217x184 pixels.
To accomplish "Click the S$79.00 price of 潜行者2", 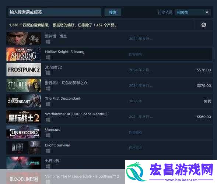I will tap(204, 86).
